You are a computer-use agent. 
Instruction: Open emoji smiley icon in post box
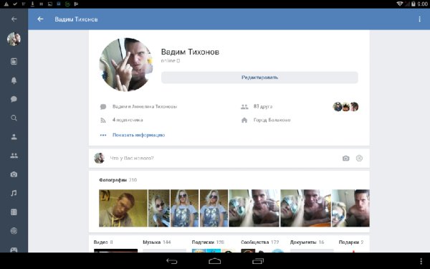coord(359,158)
